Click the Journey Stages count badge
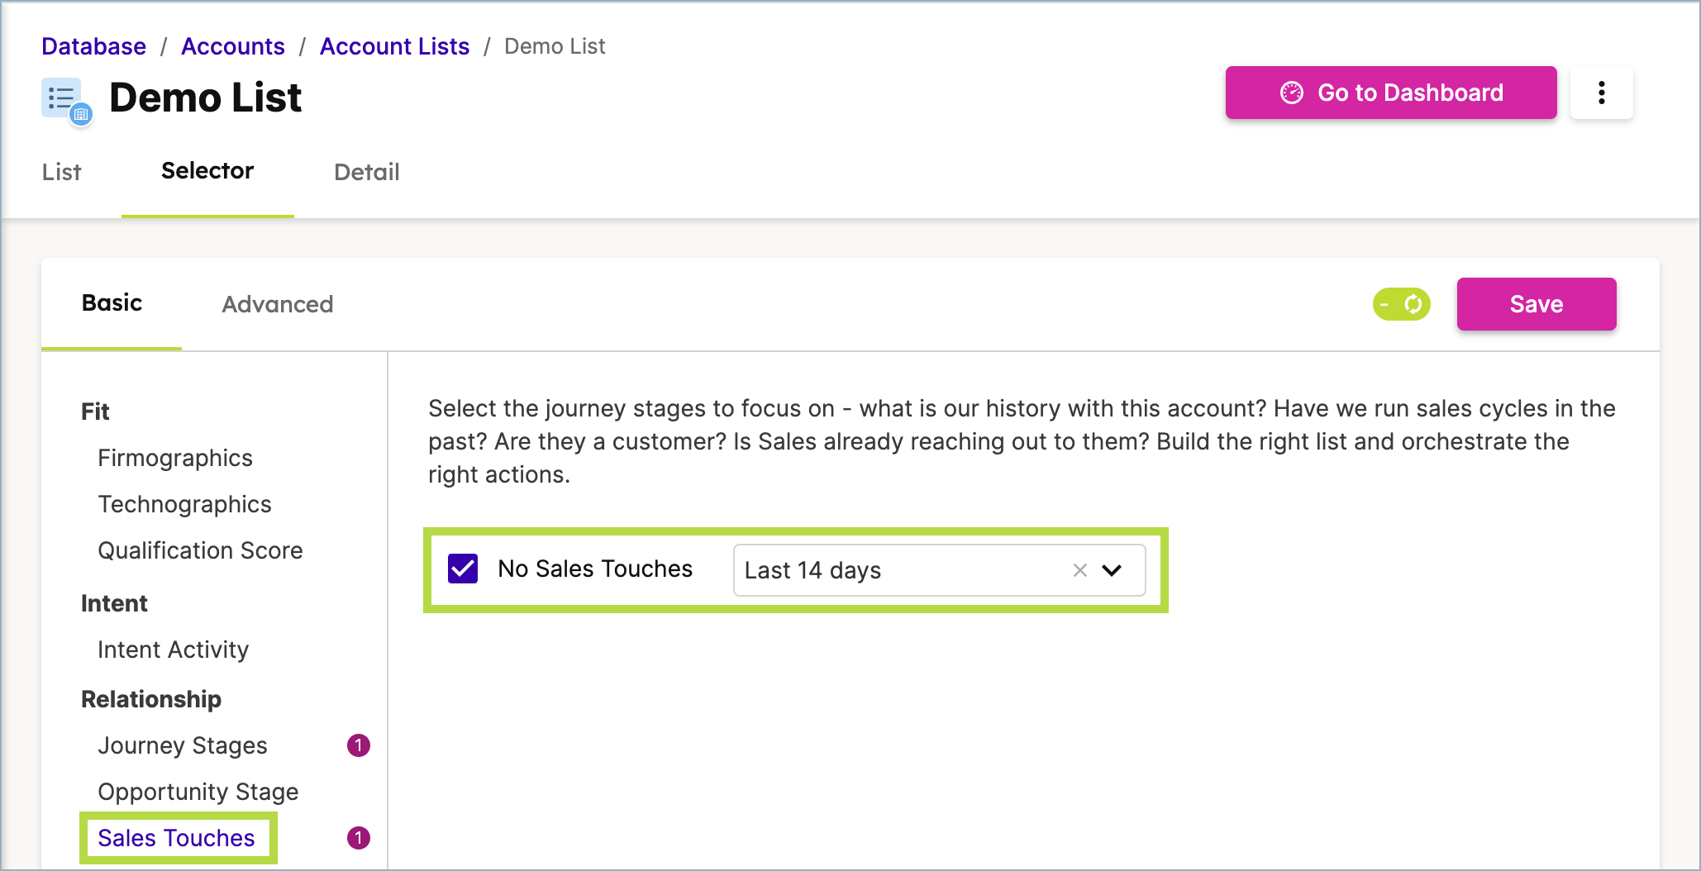1701x871 pixels. (358, 745)
